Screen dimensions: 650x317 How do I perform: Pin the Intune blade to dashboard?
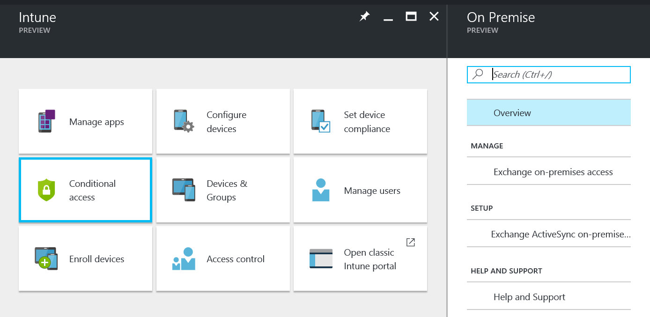[x=364, y=17]
